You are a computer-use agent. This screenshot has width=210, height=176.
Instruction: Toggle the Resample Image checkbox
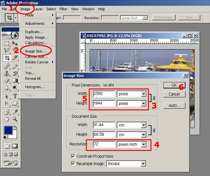73,164
